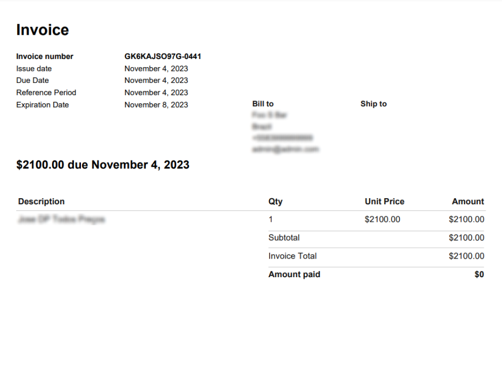Click the blurred email address under Bill to
Image resolution: width=502 pixels, height=381 pixels.
(285, 149)
